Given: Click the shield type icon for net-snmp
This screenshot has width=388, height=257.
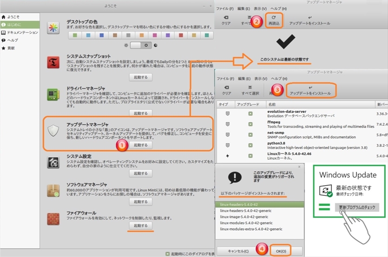Looking at the screenshot, I should tap(228, 135).
